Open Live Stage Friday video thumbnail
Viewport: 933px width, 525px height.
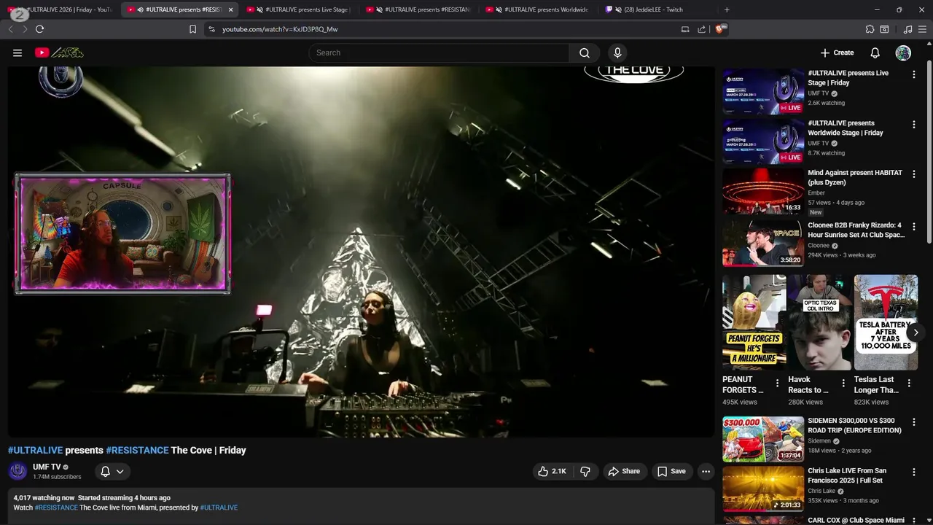pyautogui.click(x=763, y=91)
